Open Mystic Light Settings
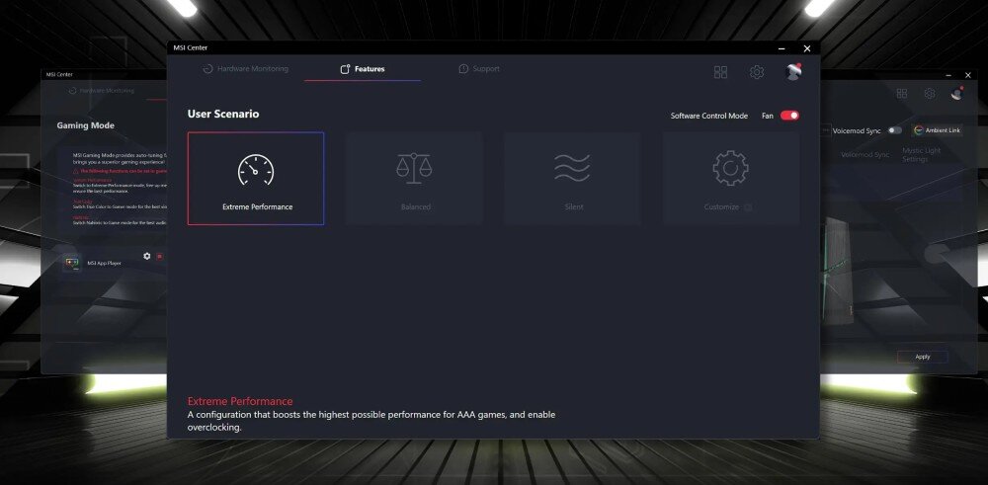This screenshot has height=485, width=988. 921,154
